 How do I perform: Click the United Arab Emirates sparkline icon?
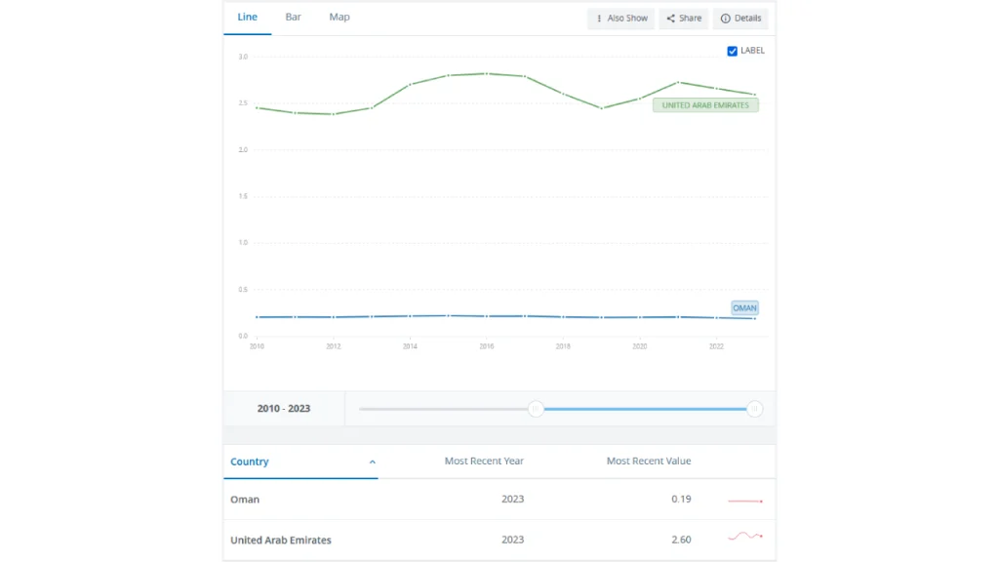[745, 537]
